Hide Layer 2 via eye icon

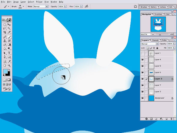coord(143,79)
